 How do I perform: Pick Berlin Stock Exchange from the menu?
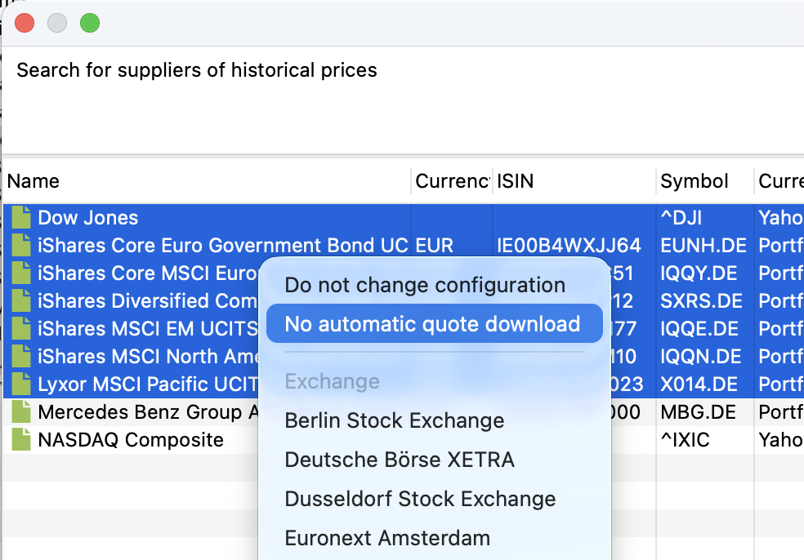pyautogui.click(x=394, y=420)
